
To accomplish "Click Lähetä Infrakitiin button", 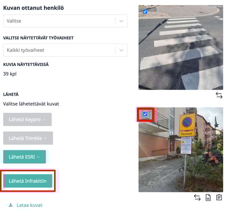I will 28,181.
